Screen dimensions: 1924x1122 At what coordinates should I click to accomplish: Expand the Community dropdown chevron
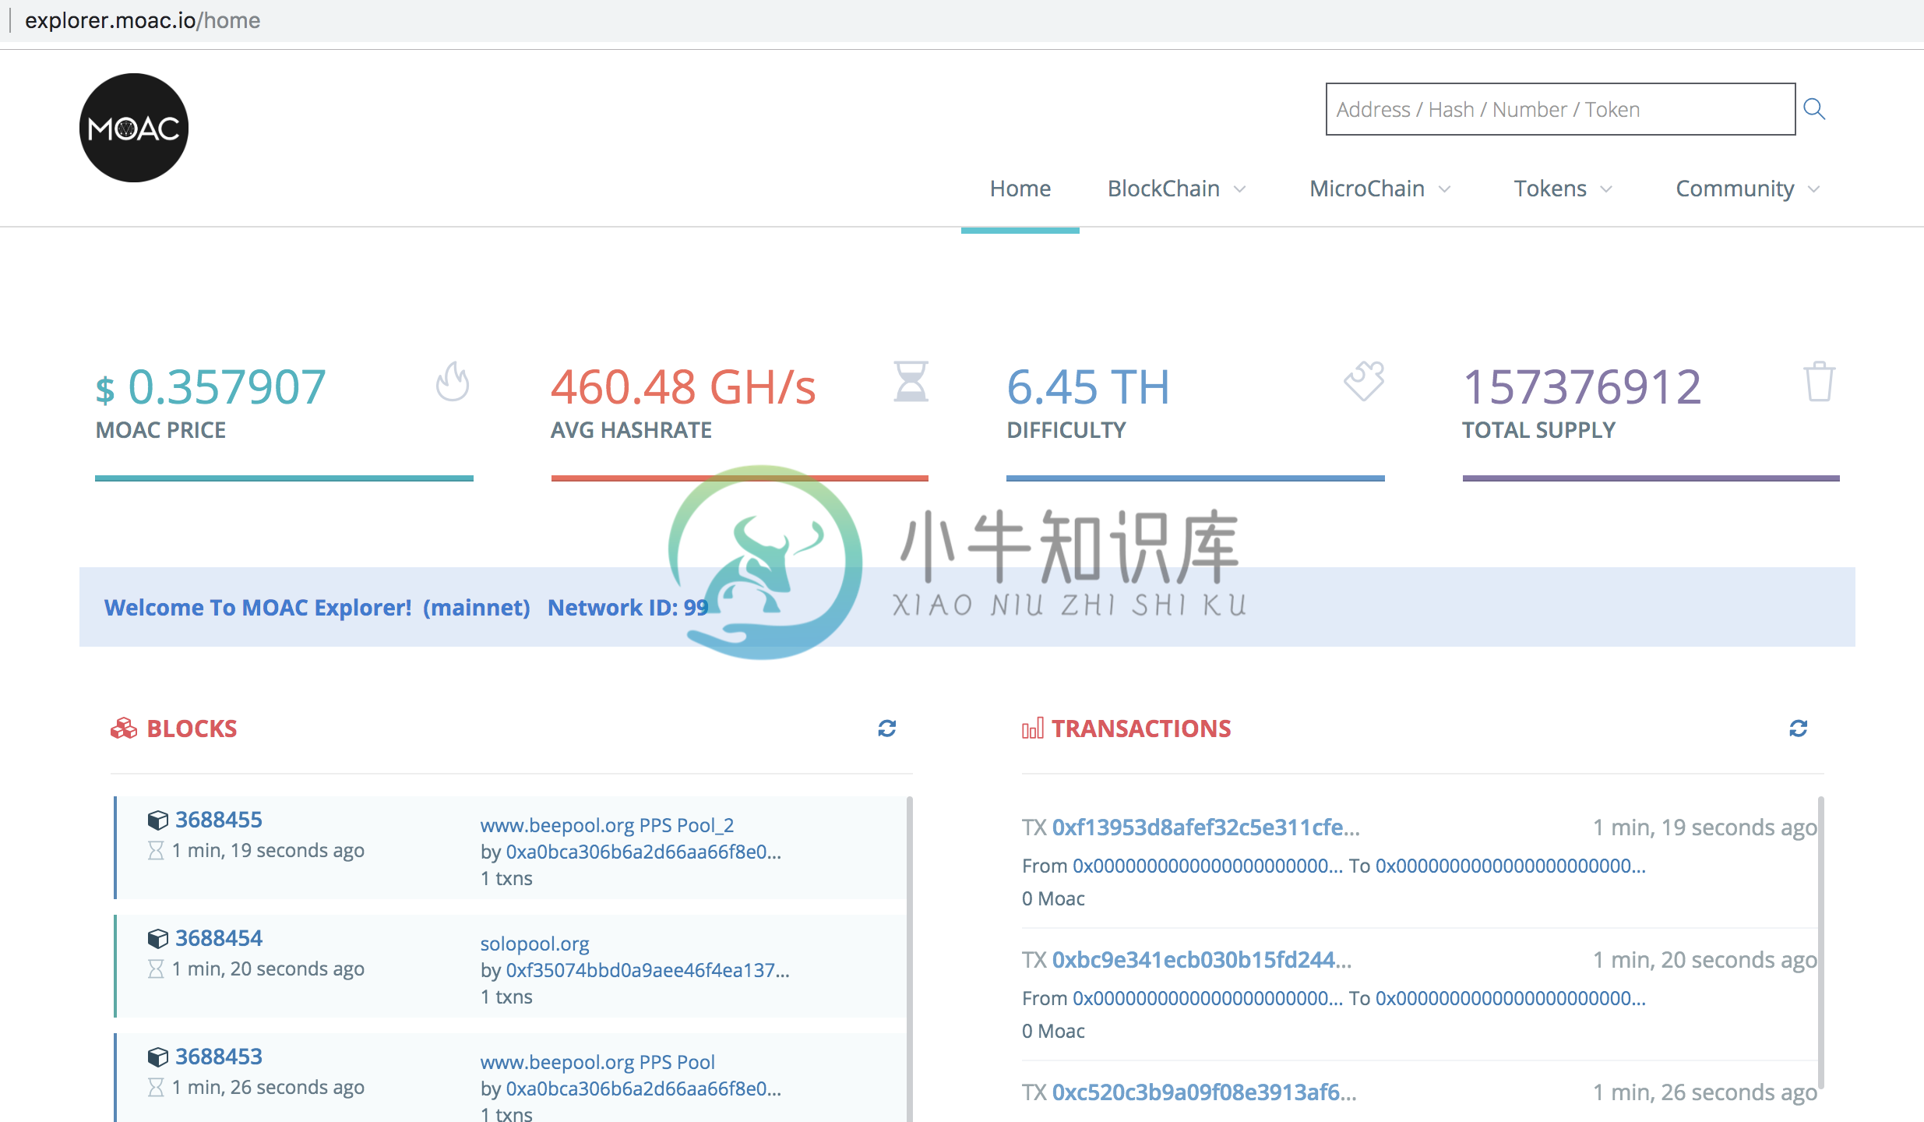coord(1813,189)
